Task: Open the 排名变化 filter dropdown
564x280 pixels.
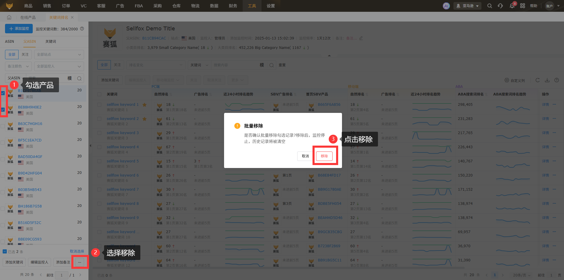Action: pyautogui.click(x=156, y=65)
